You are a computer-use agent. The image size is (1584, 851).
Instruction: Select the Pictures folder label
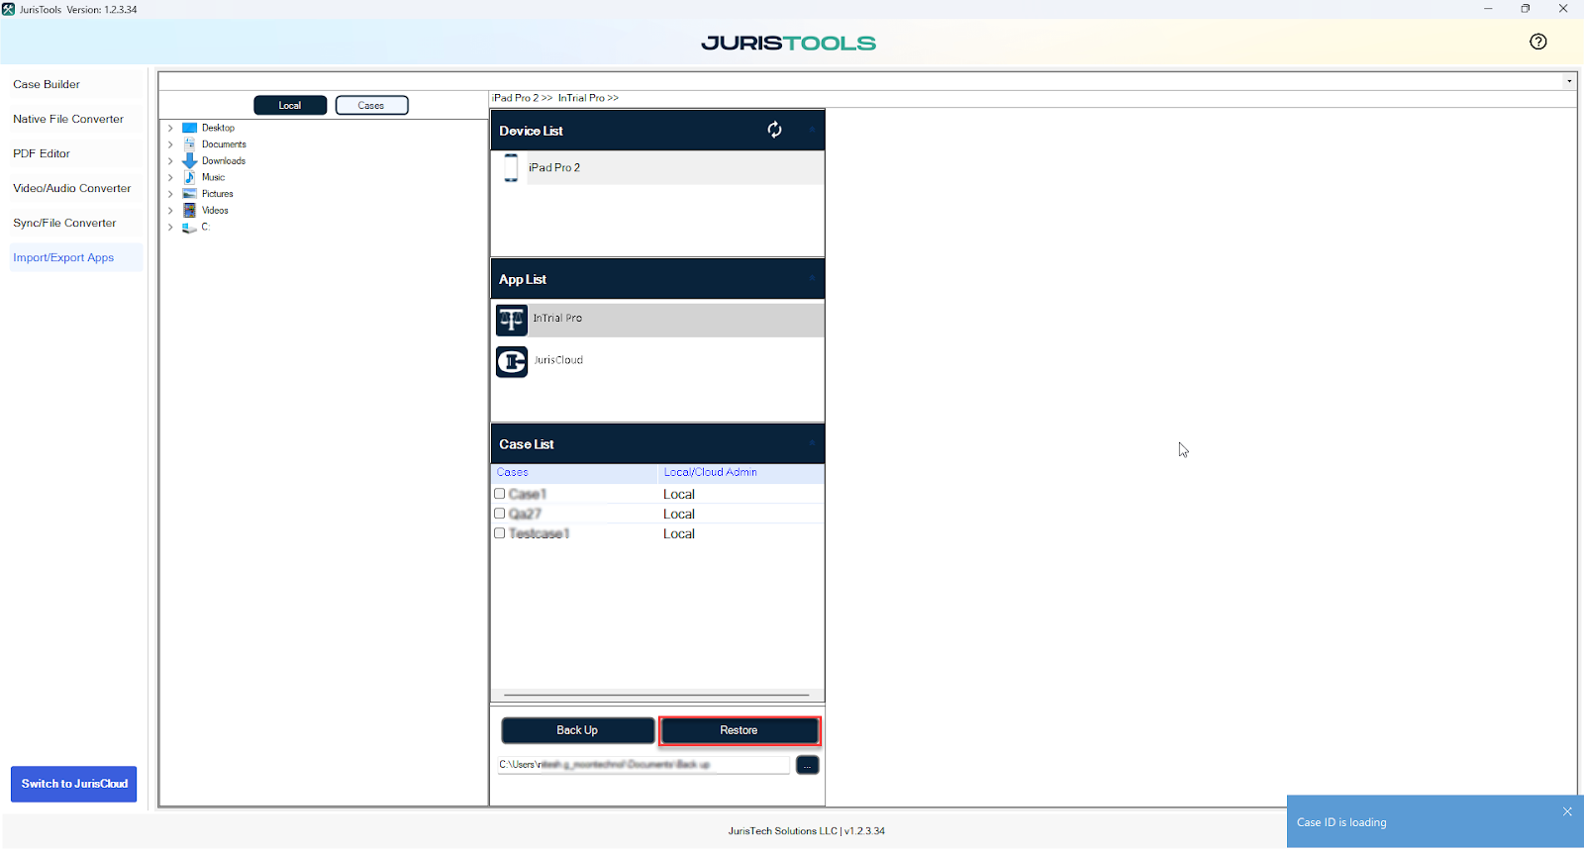coord(218,194)
